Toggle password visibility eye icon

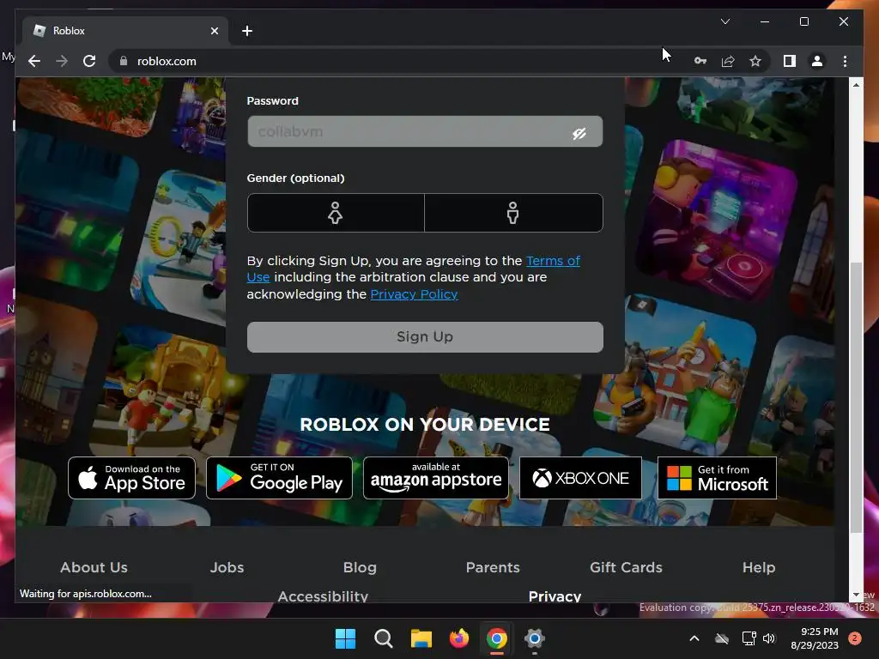(579, 133)
